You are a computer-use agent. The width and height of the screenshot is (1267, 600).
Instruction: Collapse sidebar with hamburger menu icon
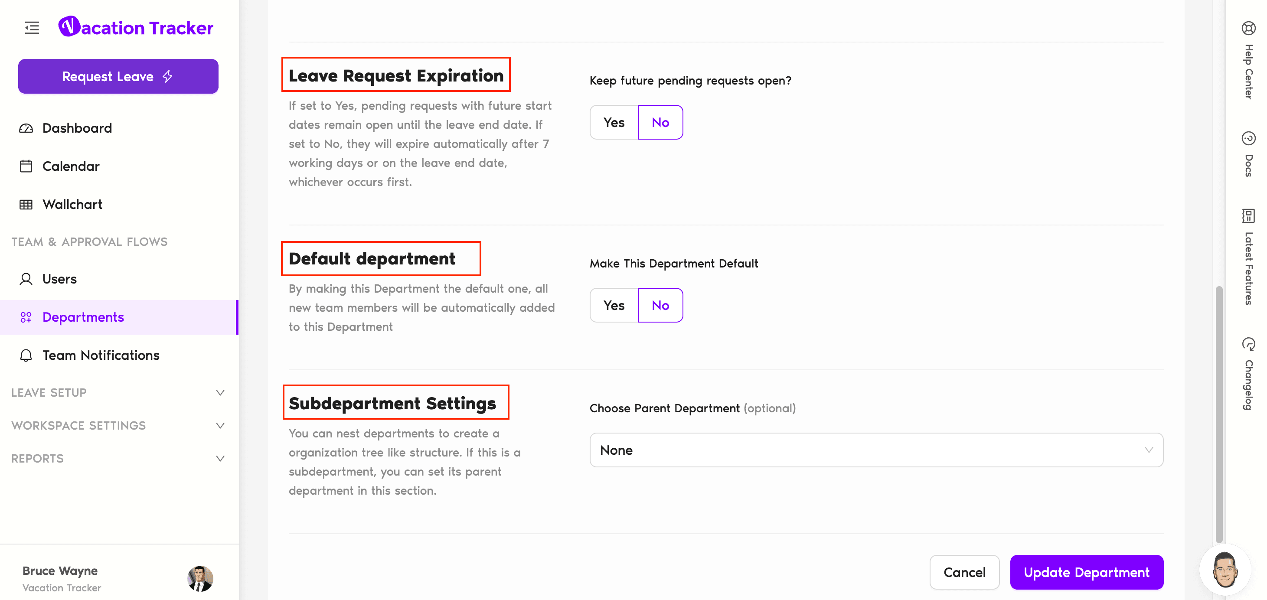(32, 28)
